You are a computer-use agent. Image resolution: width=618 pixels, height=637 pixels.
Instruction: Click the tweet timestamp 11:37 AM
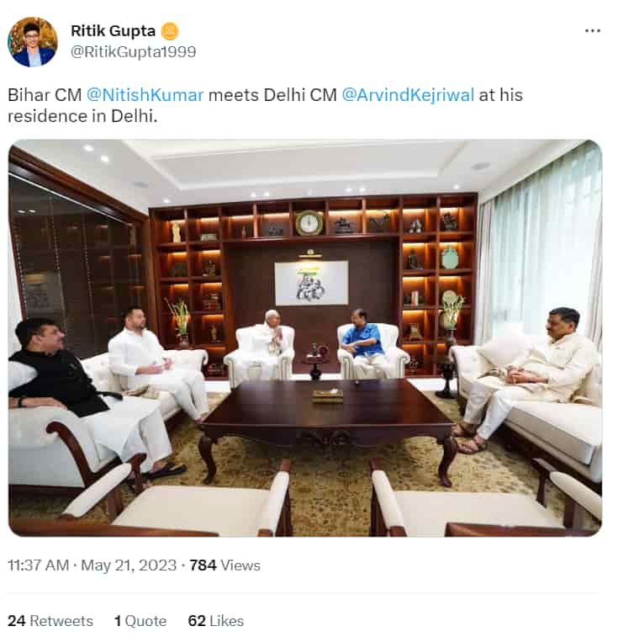click(x=39, y=565)
